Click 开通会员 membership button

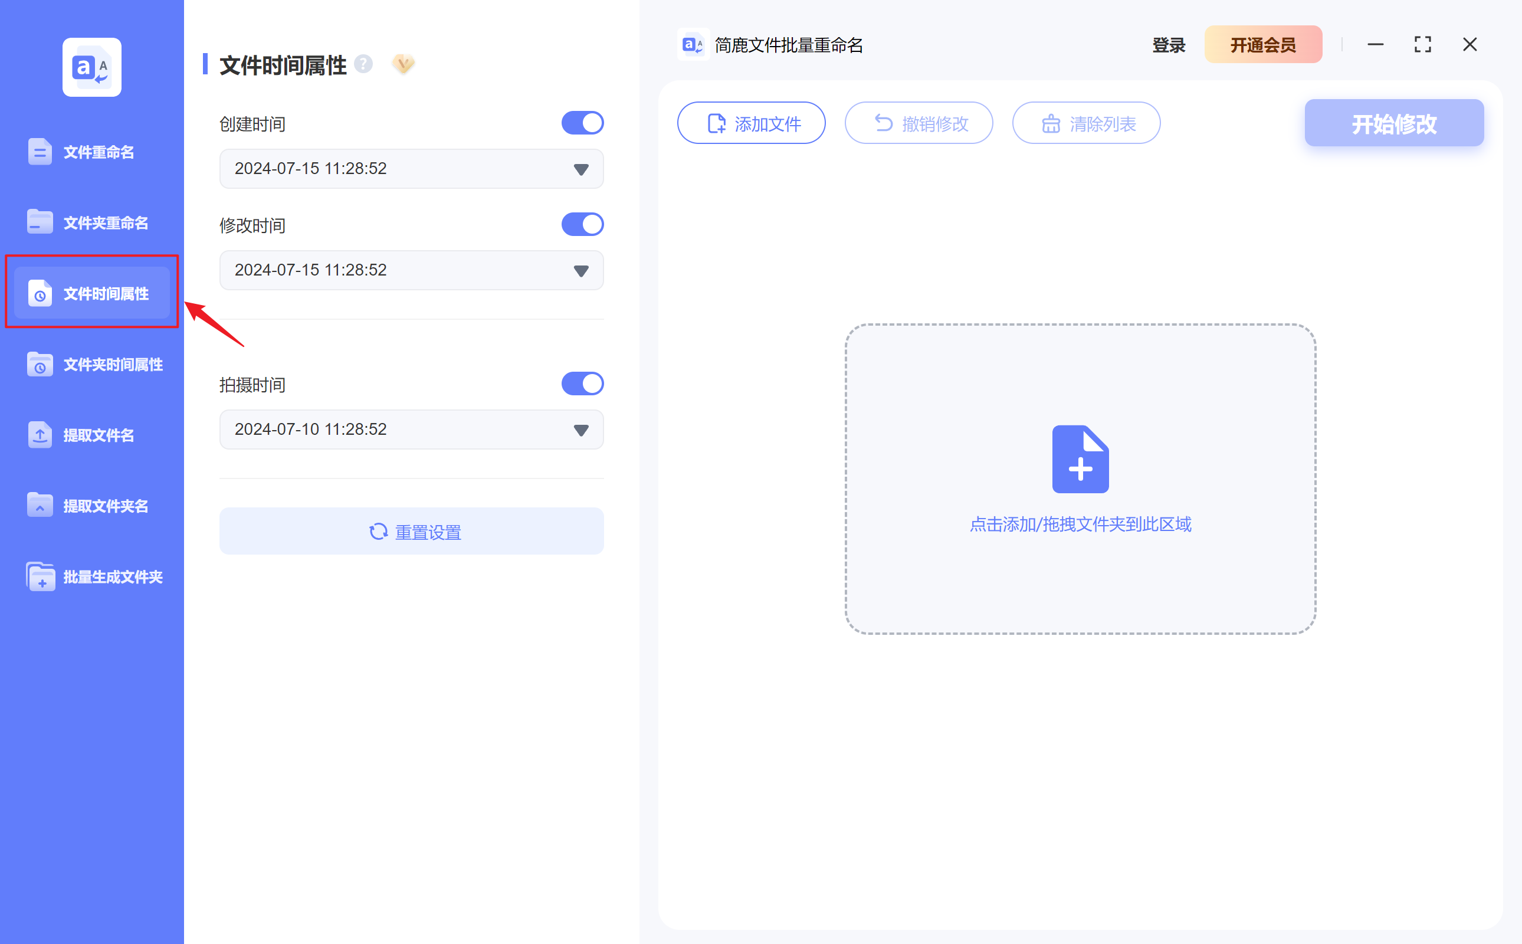point(1263,44)
